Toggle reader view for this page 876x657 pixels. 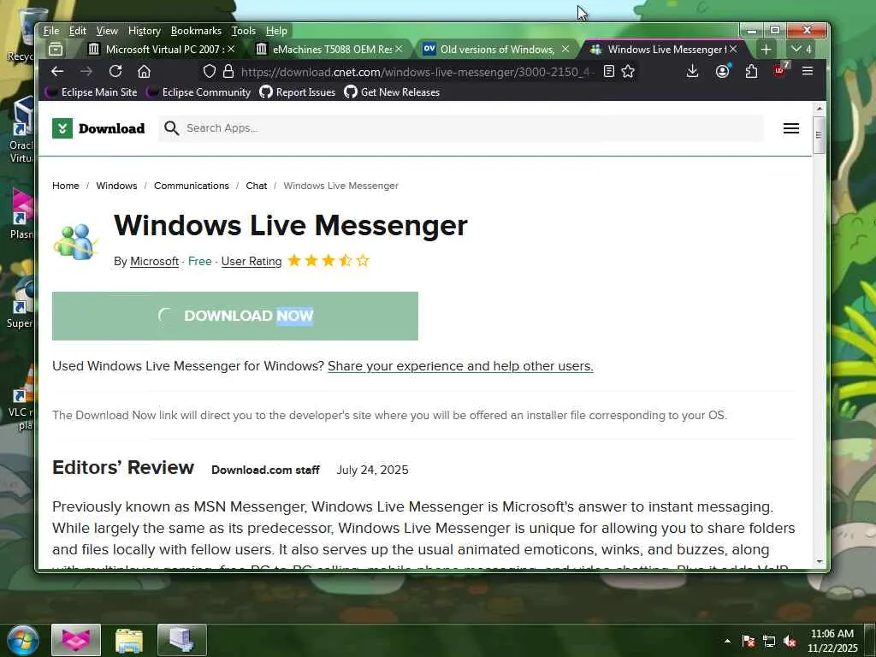pyautogui.click(x=609, y=72)
